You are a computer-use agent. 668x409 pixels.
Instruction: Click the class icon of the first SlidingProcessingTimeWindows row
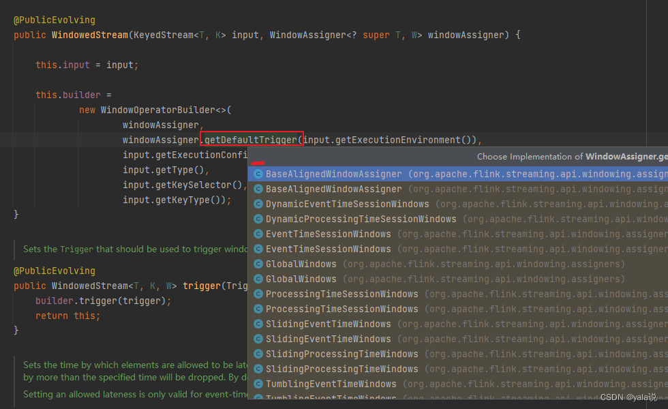coord(258,354)
